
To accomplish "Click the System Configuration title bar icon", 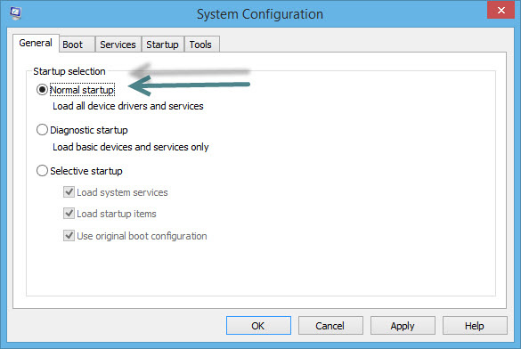I will click(15, 13).
